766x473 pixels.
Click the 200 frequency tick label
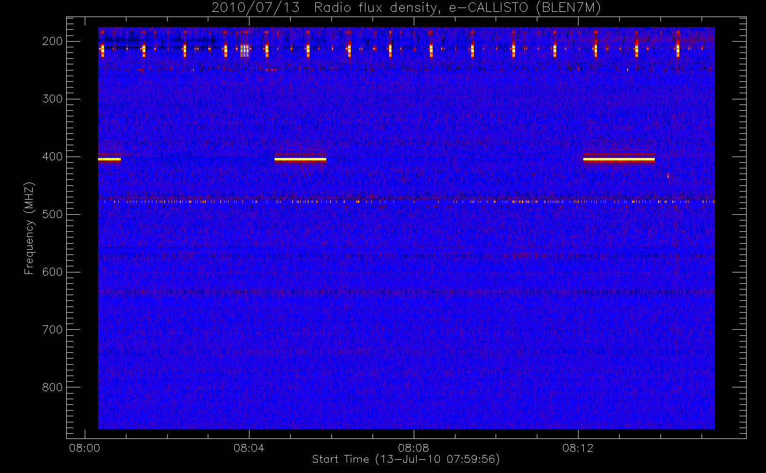point(53,41)
